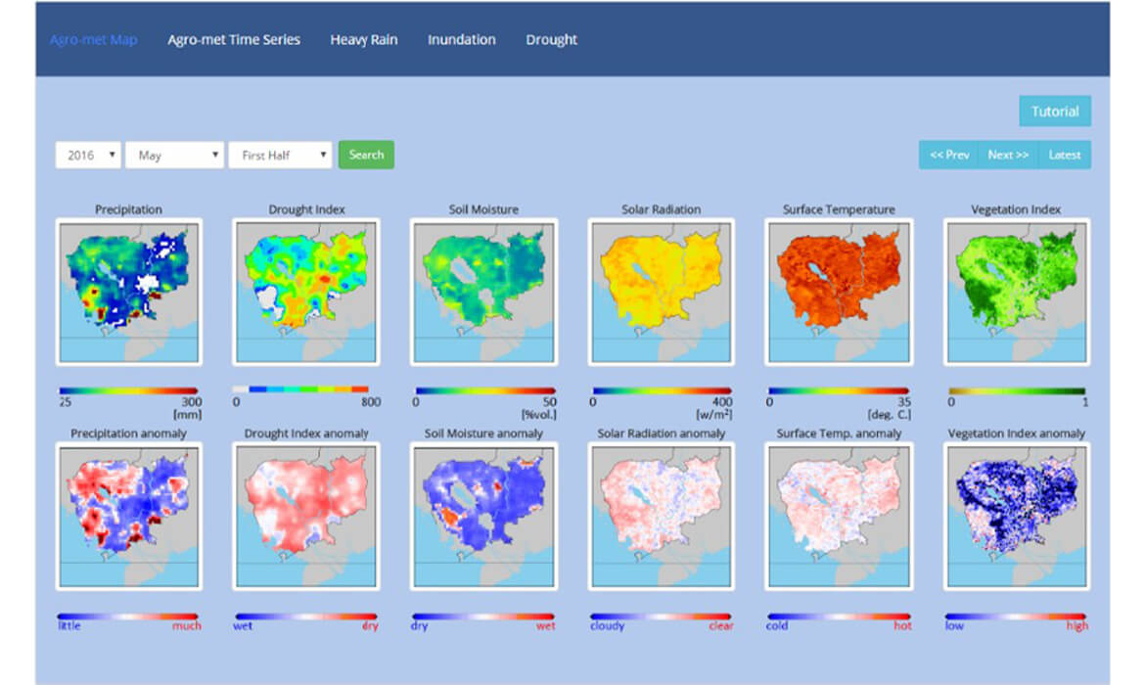Go to the Inundation tab
The height and width of the screenshot is (685, 1145).
pos(461,40)
